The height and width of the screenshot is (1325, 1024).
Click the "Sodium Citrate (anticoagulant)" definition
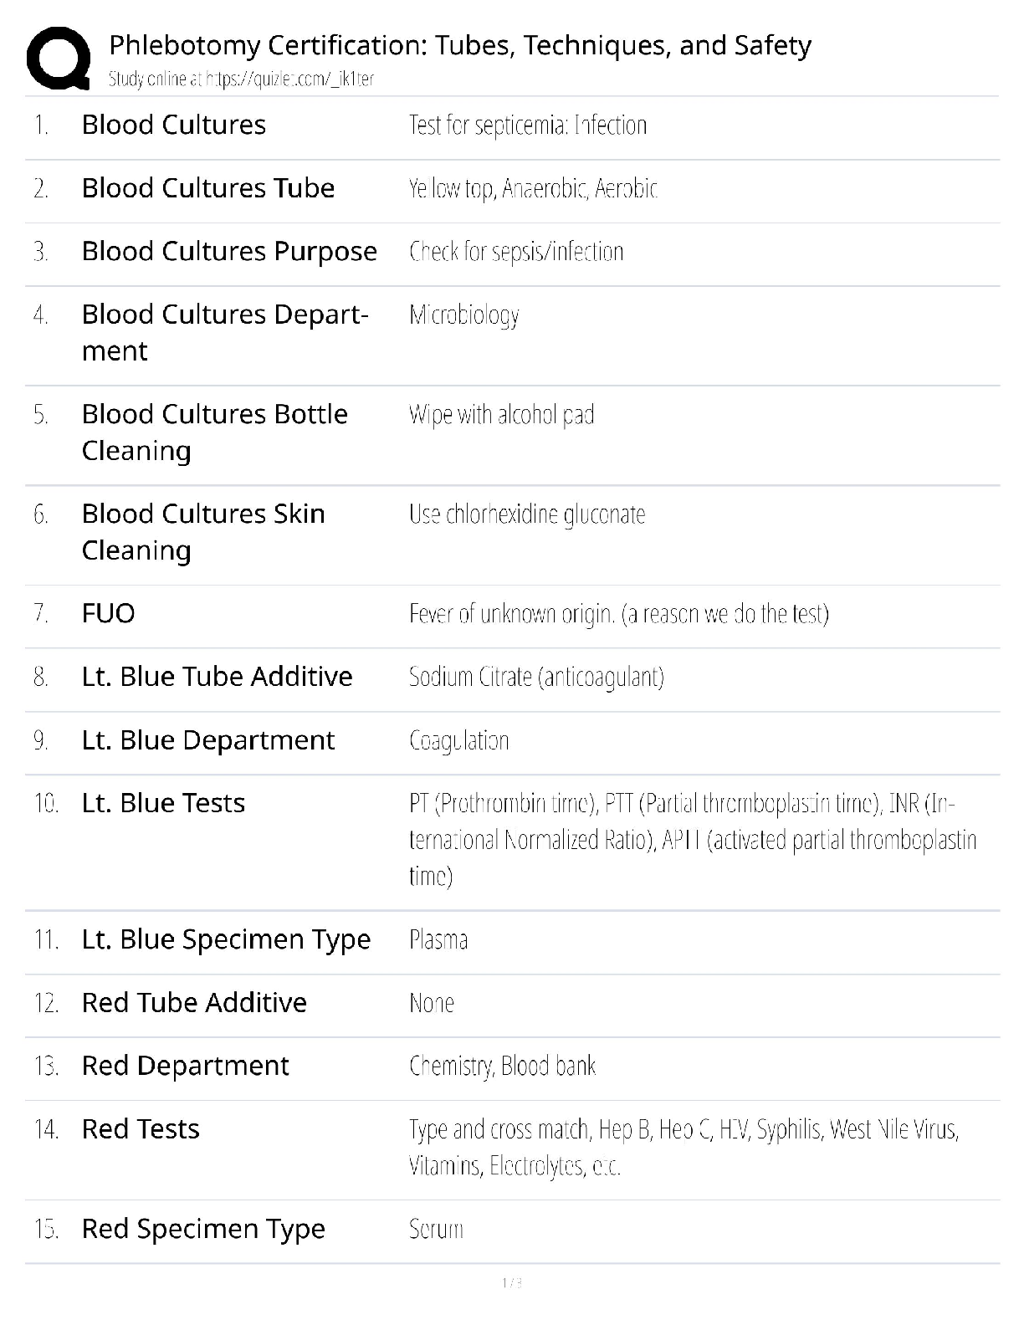click(x=536, y=677)
